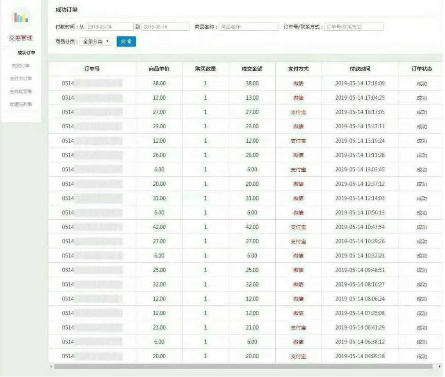Click horizontal scrollbar right arrow
Viewport: 445px width, 377px height.
click(x=440, y=366)
